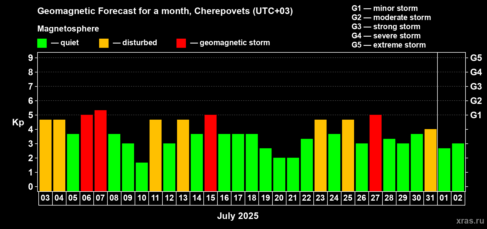Select the green bar for August 01
487x229 pixels.
[x=444, y=170]
